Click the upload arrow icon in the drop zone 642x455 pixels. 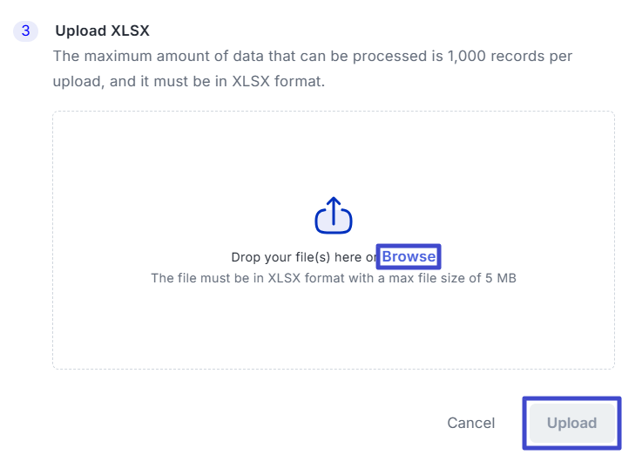[x=333, y=216]
